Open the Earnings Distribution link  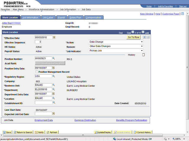click(x=85, y=120)
